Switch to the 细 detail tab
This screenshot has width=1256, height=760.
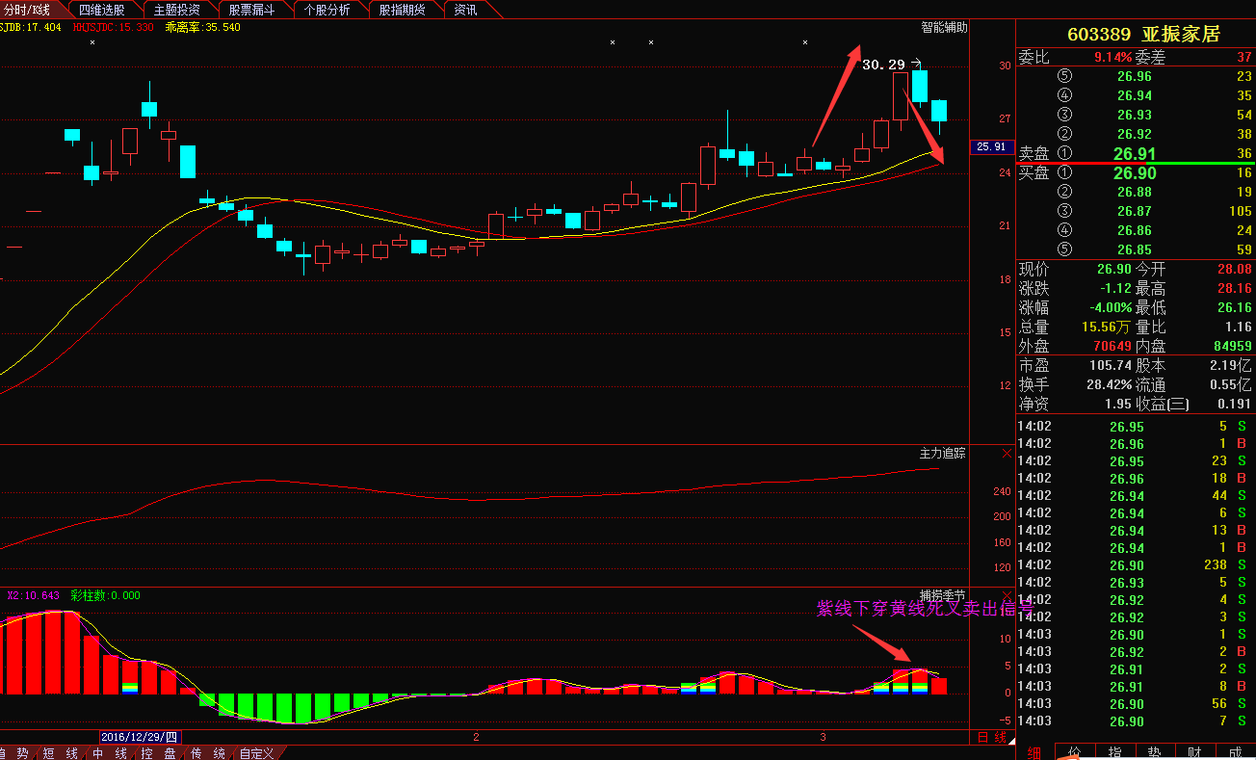(1034, 752)
